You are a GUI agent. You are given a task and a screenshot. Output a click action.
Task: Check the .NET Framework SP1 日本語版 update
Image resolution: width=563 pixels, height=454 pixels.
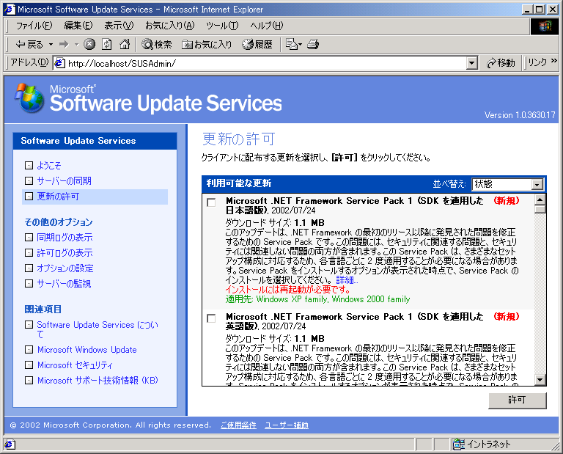pyautogui.click(x=211, y=203)
